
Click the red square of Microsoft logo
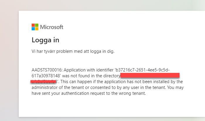coord(33,25)
